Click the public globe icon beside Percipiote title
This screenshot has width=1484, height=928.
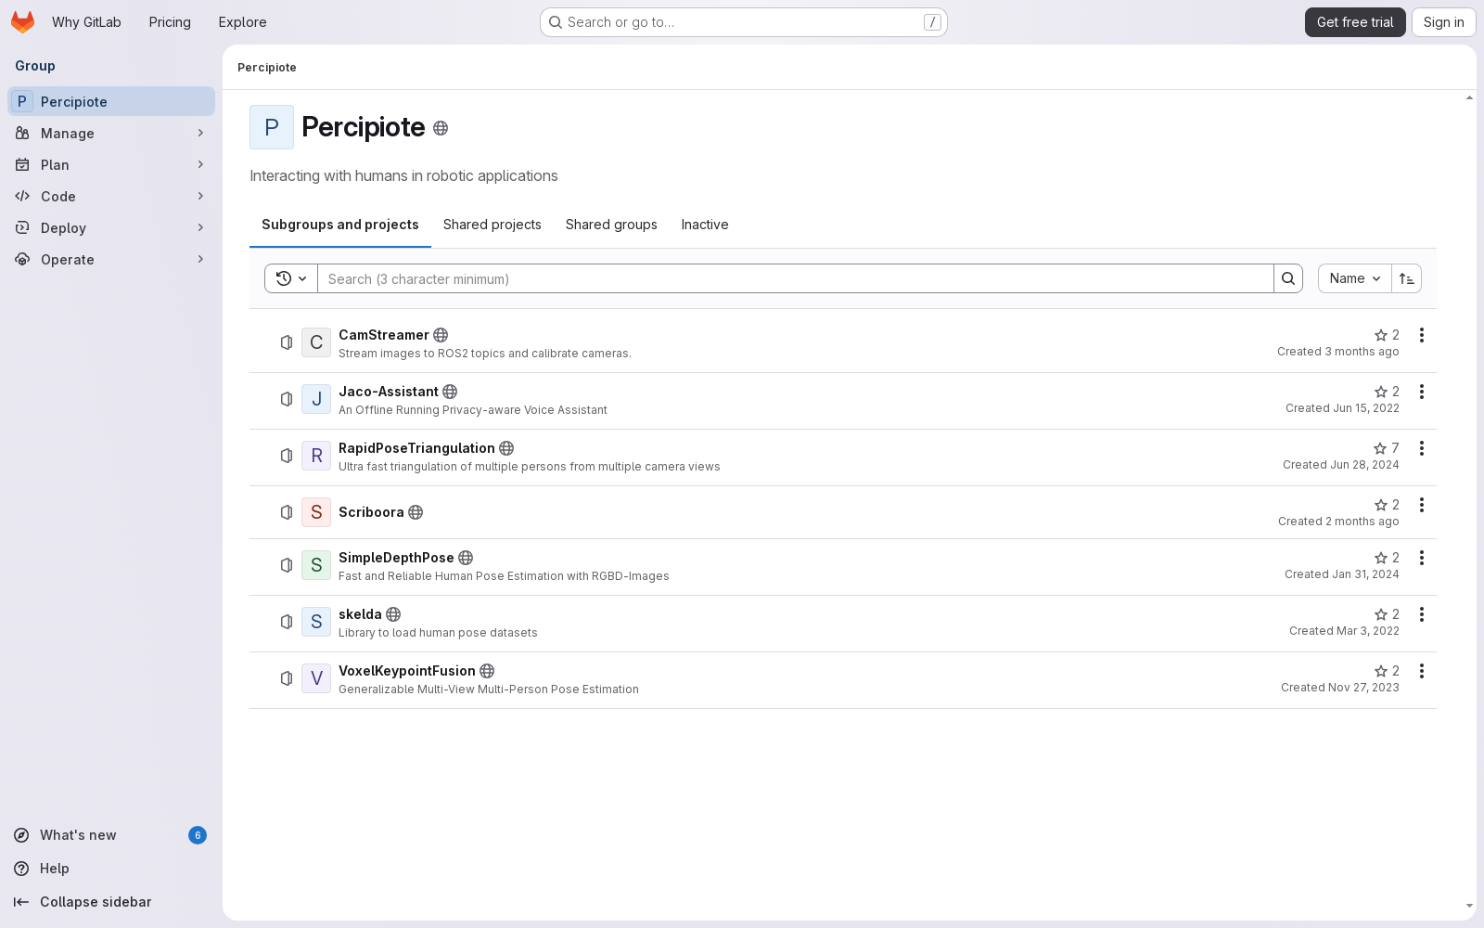click(441, 128)
